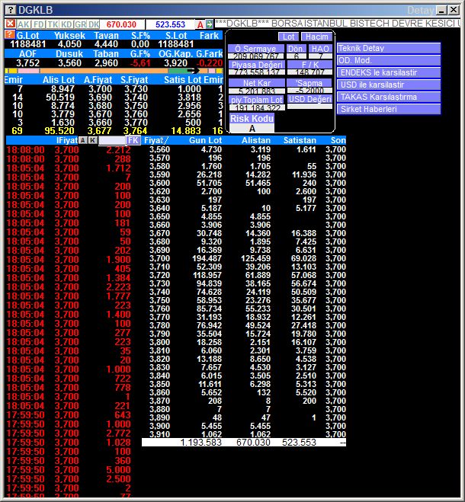Screen dimensions: 465x502
Task: Click the help question mark icon in title bar
Action: [11, 10]
